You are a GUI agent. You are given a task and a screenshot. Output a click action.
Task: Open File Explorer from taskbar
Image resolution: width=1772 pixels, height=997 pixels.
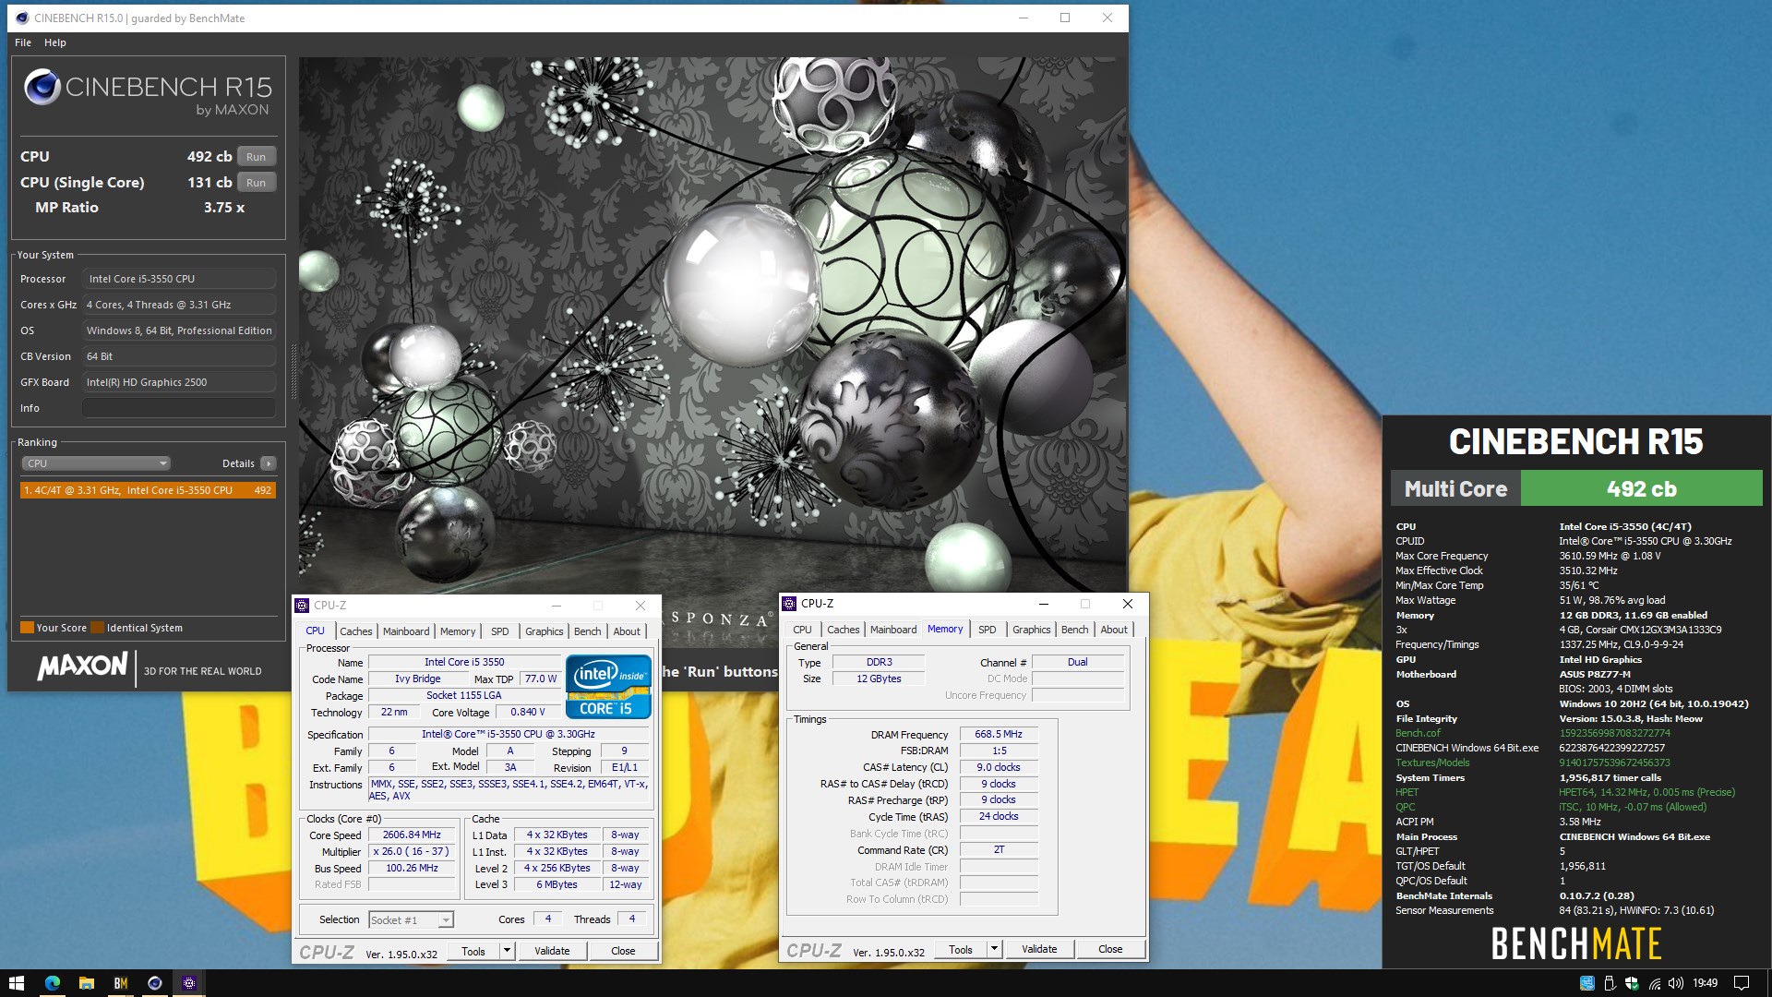[x=86, y=983]
